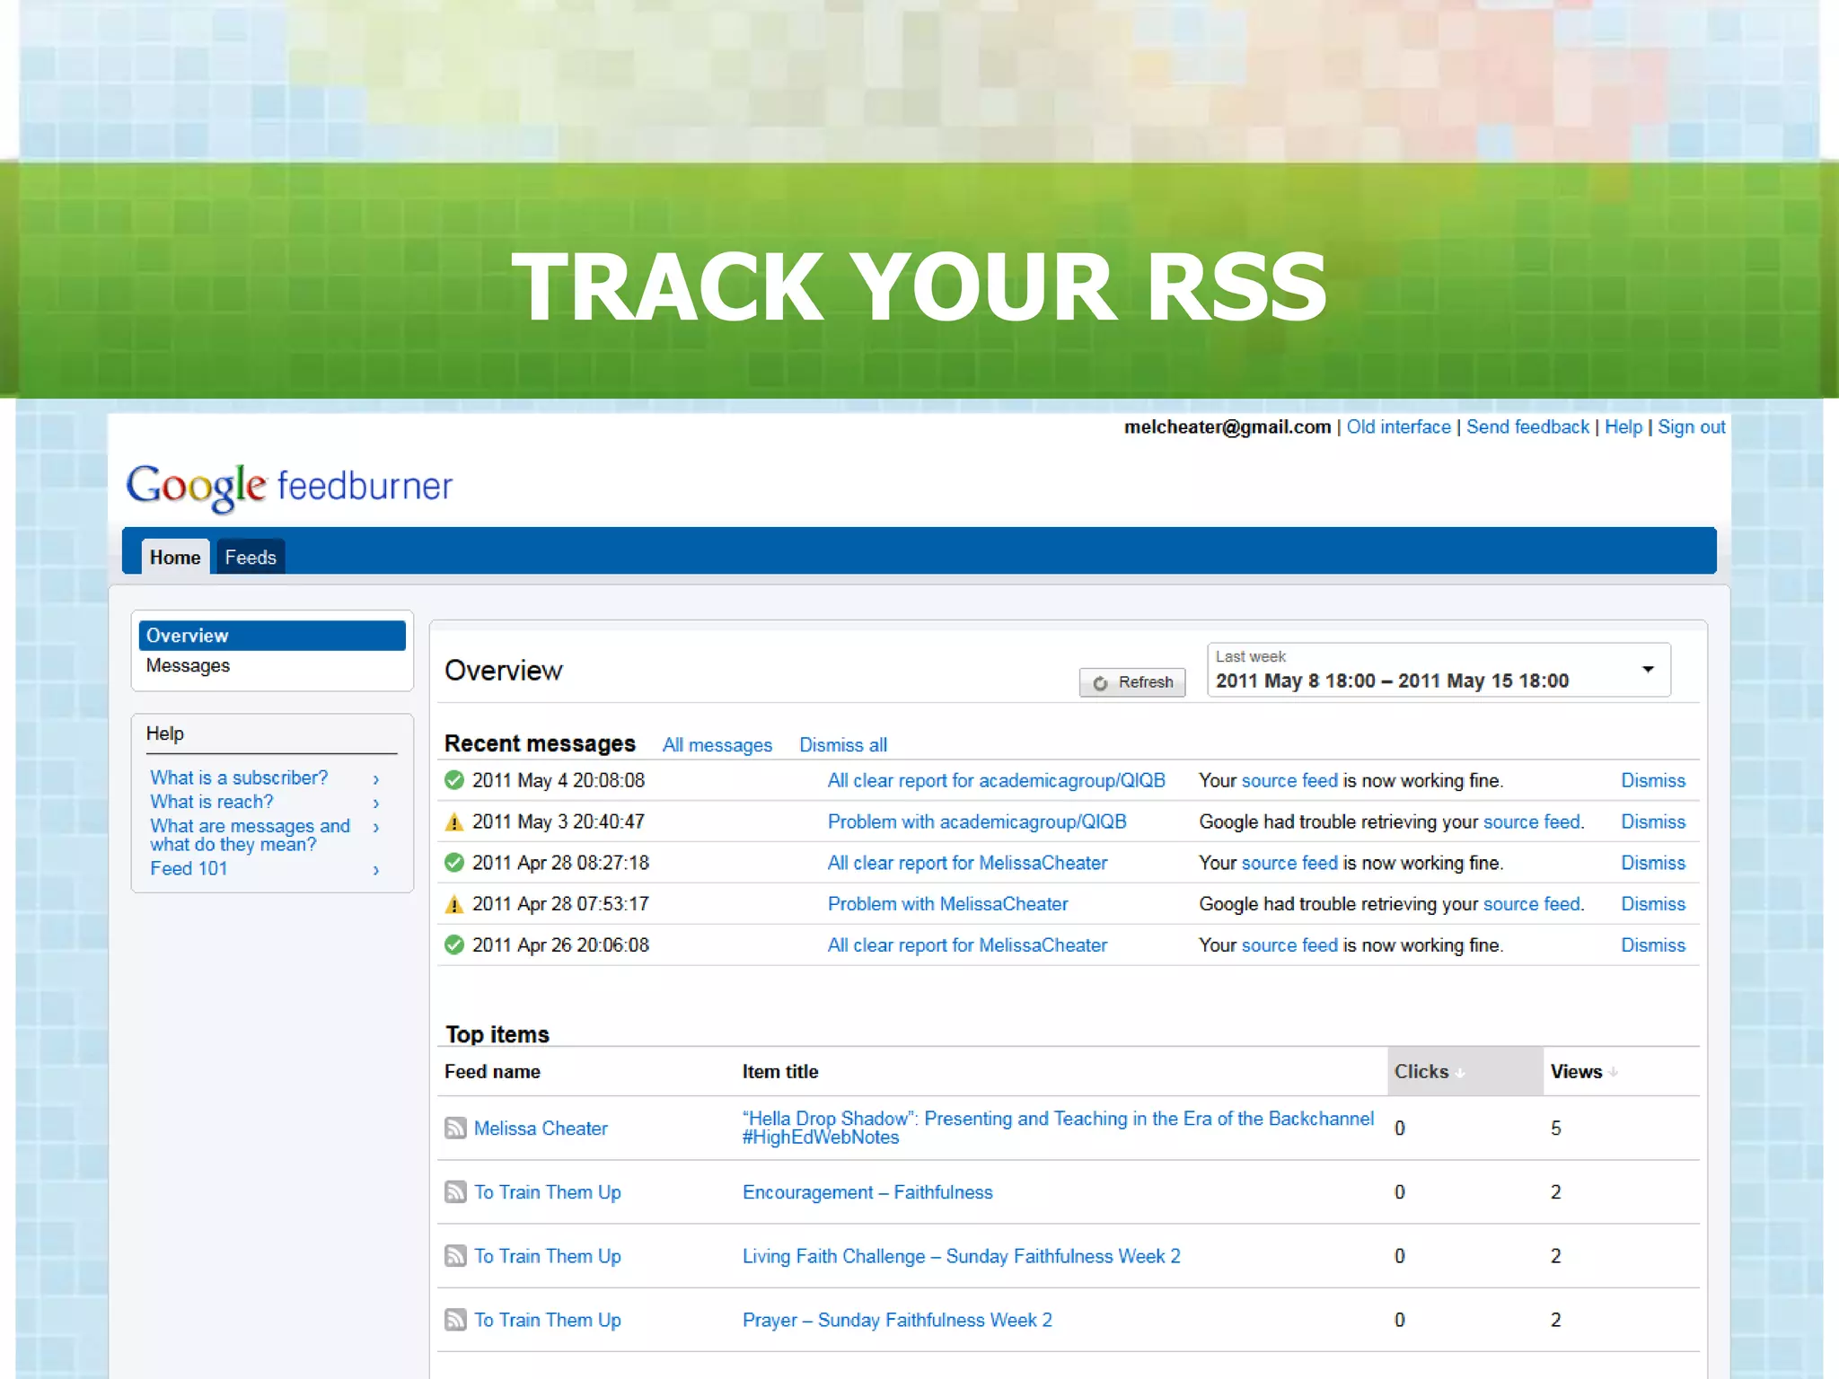Dismiss the Apr 28 07:53:17 message
This screenshot has width=1839, height=1379.
1653,904
